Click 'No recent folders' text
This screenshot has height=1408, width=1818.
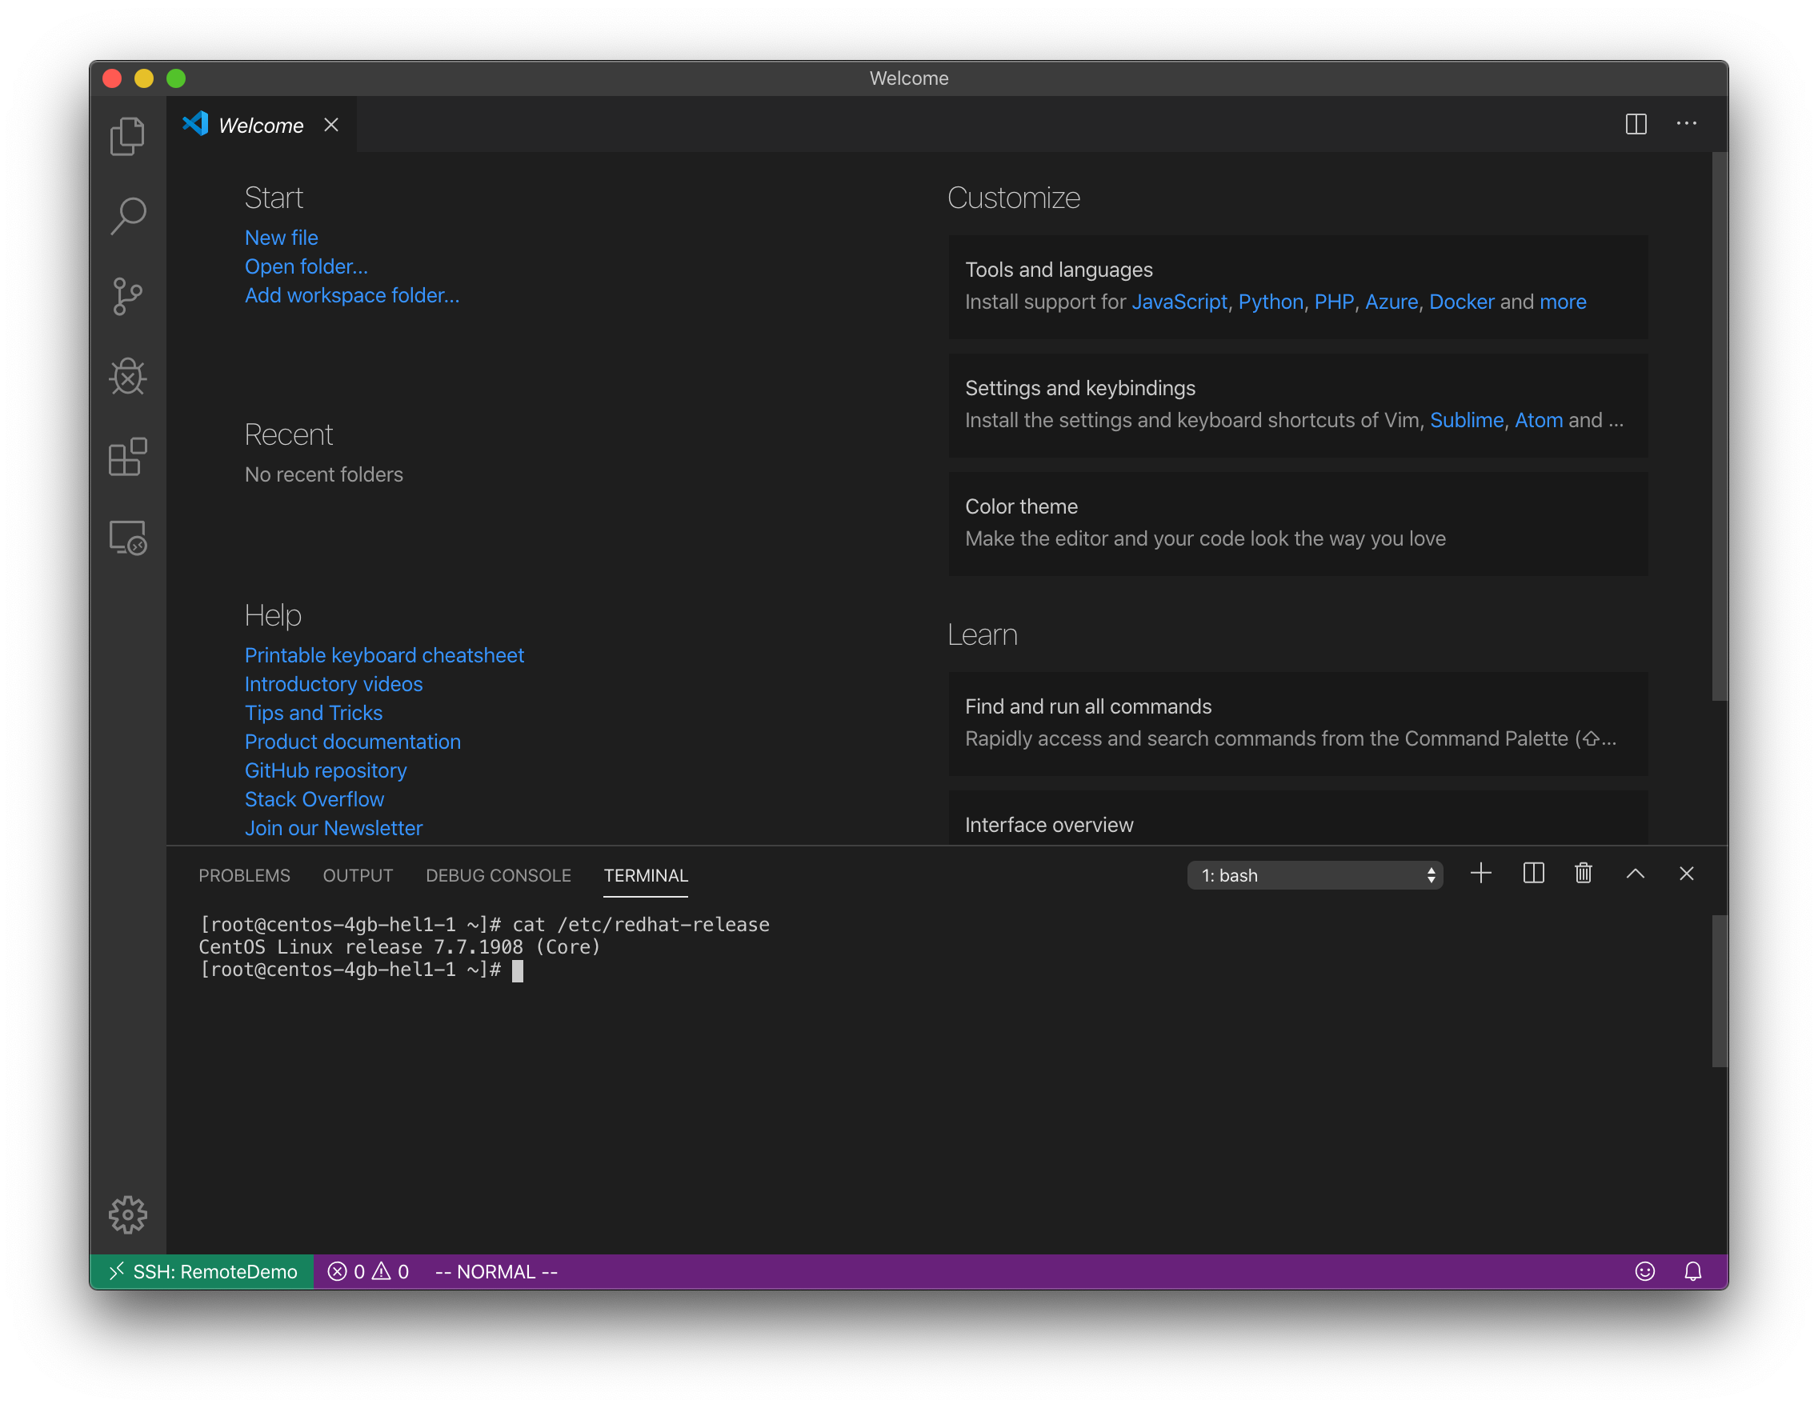(324, 474)
